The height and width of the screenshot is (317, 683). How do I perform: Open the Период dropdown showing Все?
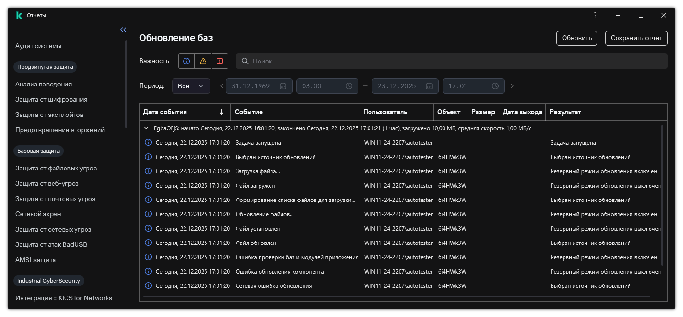[x=191, y=86]
